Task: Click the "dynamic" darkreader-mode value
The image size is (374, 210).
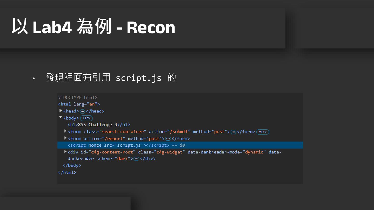Action: point(254,152)
